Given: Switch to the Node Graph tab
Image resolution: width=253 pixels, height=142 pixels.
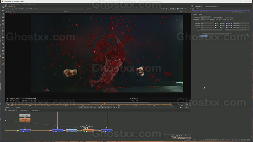Looking at the screenshot, I should pyautogui.click(x=12, y=110).
